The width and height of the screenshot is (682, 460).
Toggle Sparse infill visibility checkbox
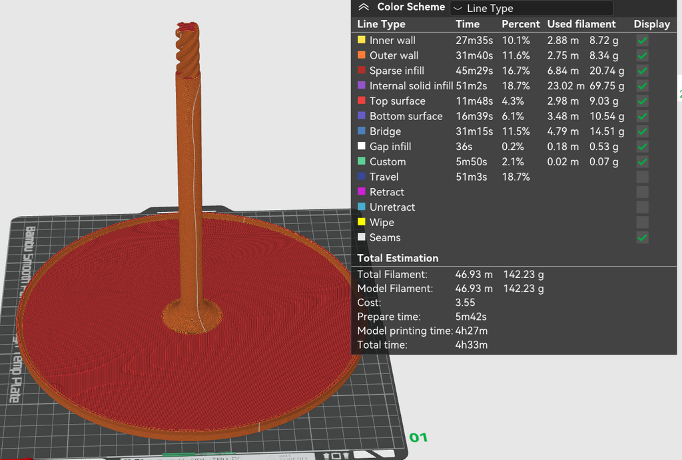(x=642, y=71)
